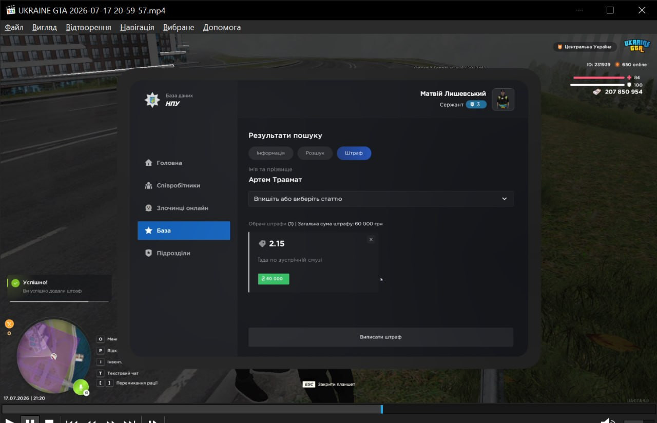
Task: Click the player app icon in title bar
Action: tap(10, 10)
